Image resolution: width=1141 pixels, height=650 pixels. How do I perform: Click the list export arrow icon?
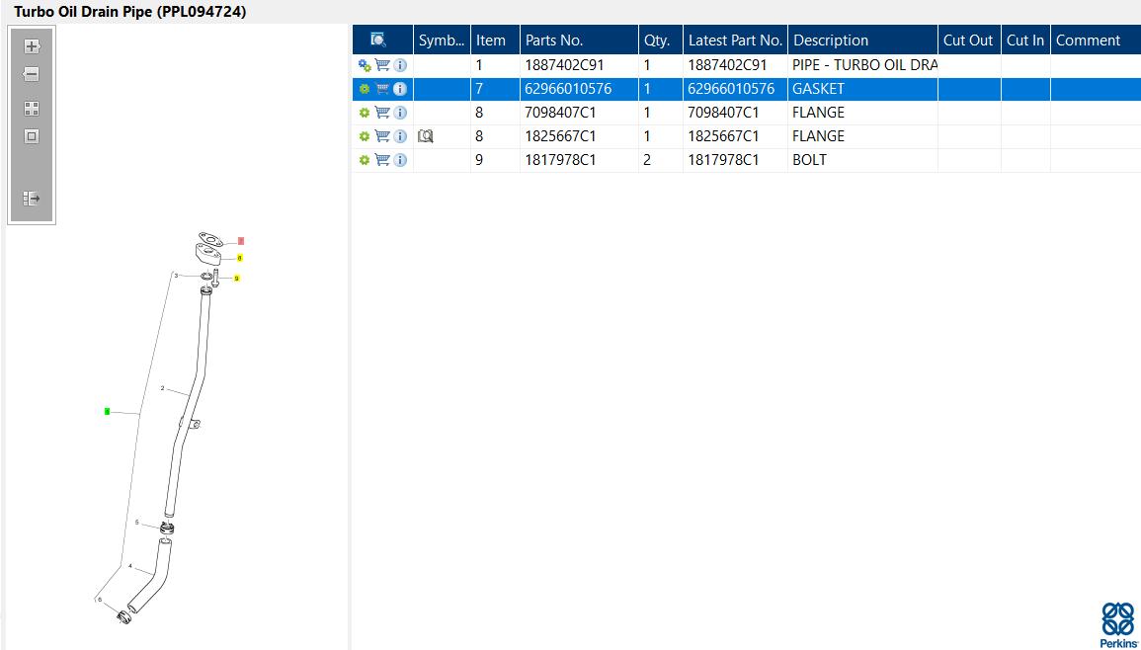[x=32, y=198]
